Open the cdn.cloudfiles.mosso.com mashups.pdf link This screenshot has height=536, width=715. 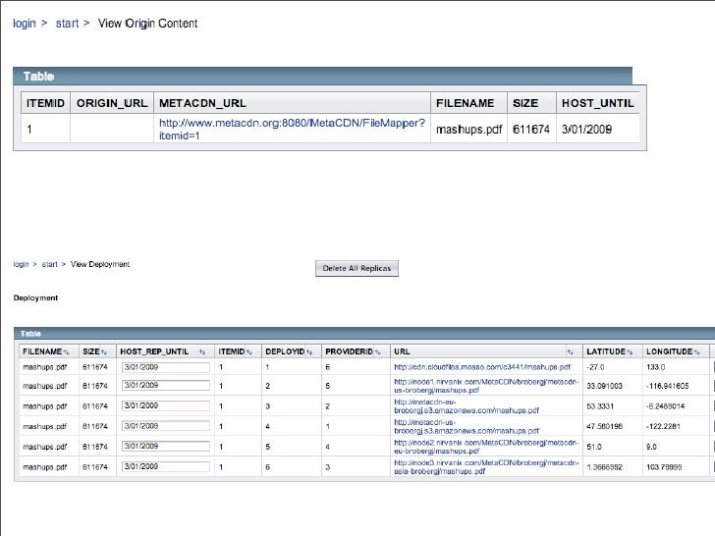tap(481, 367)
